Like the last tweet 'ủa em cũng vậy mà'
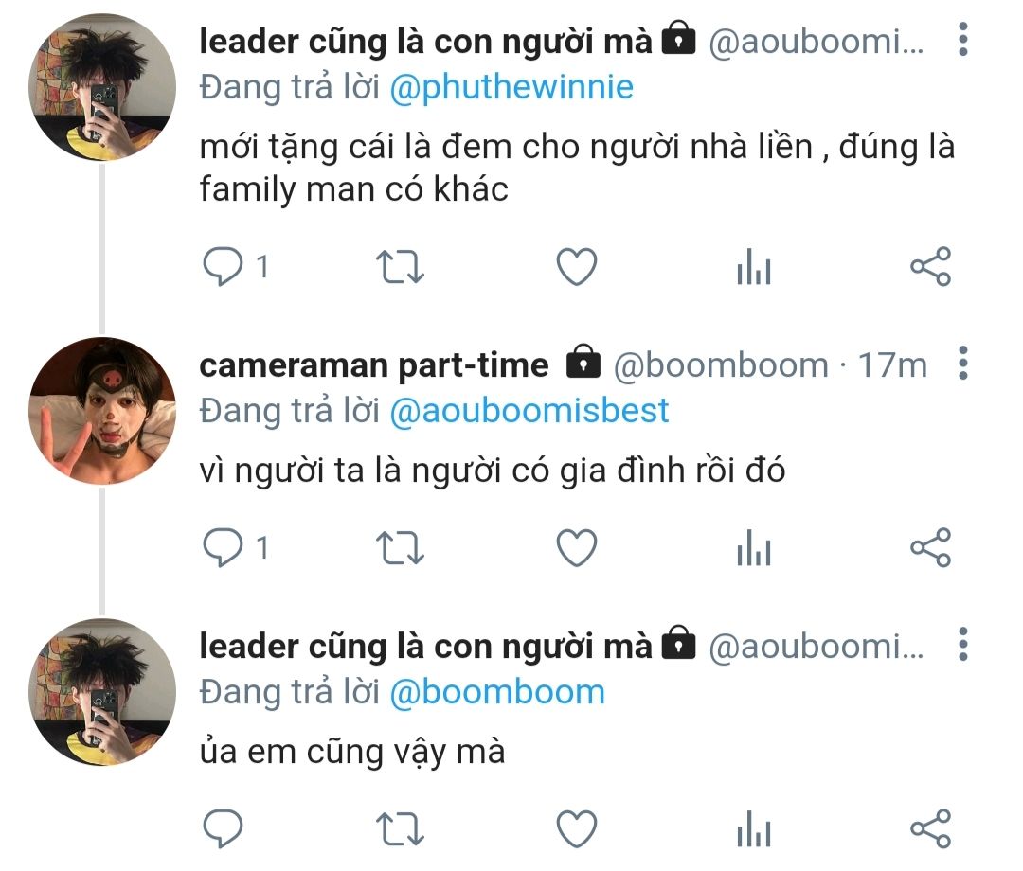The image size is (1023, 871). (x=576, y=828)
